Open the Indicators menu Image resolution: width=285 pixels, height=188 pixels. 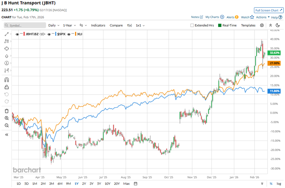coord(98,25)
